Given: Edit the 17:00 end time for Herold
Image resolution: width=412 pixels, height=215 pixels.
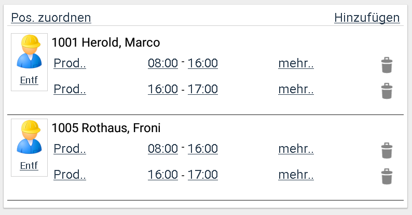Looking at the screenshot, I should 202,89.
